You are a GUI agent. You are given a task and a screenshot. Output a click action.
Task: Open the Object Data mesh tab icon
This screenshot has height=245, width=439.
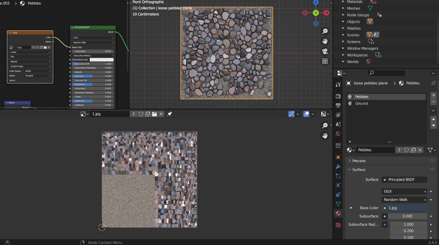pyautogui.click(x=338, y=204)
